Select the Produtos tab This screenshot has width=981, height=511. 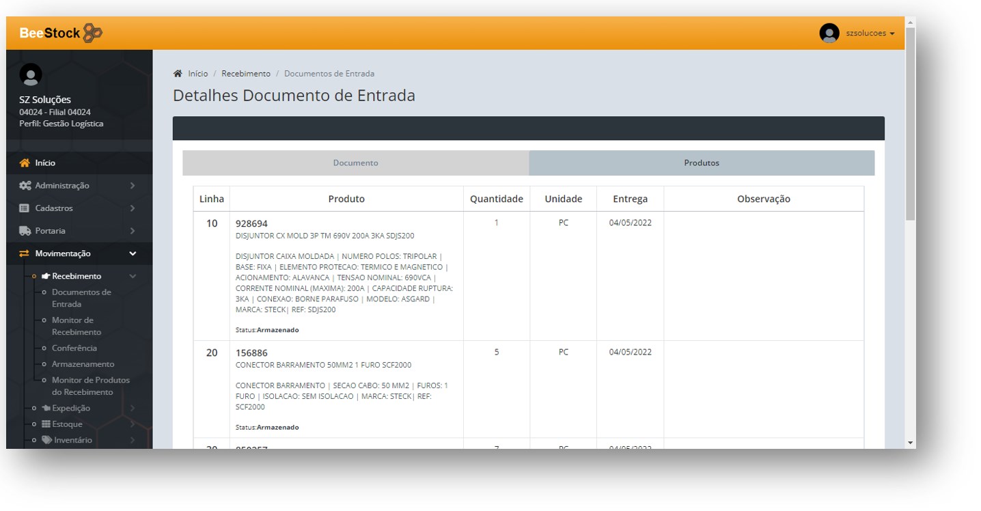702,163
